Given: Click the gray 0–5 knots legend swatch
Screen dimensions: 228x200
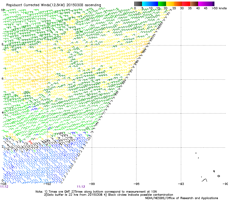Looking at the screenshot, I should (x=138, y=4).
